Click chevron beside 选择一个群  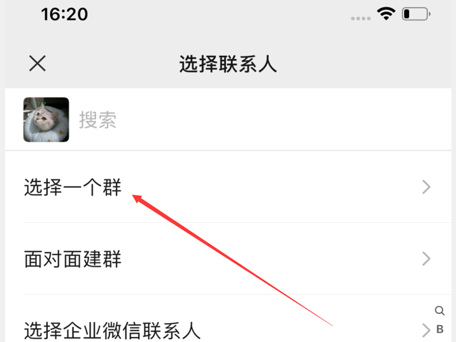point(426,187)
